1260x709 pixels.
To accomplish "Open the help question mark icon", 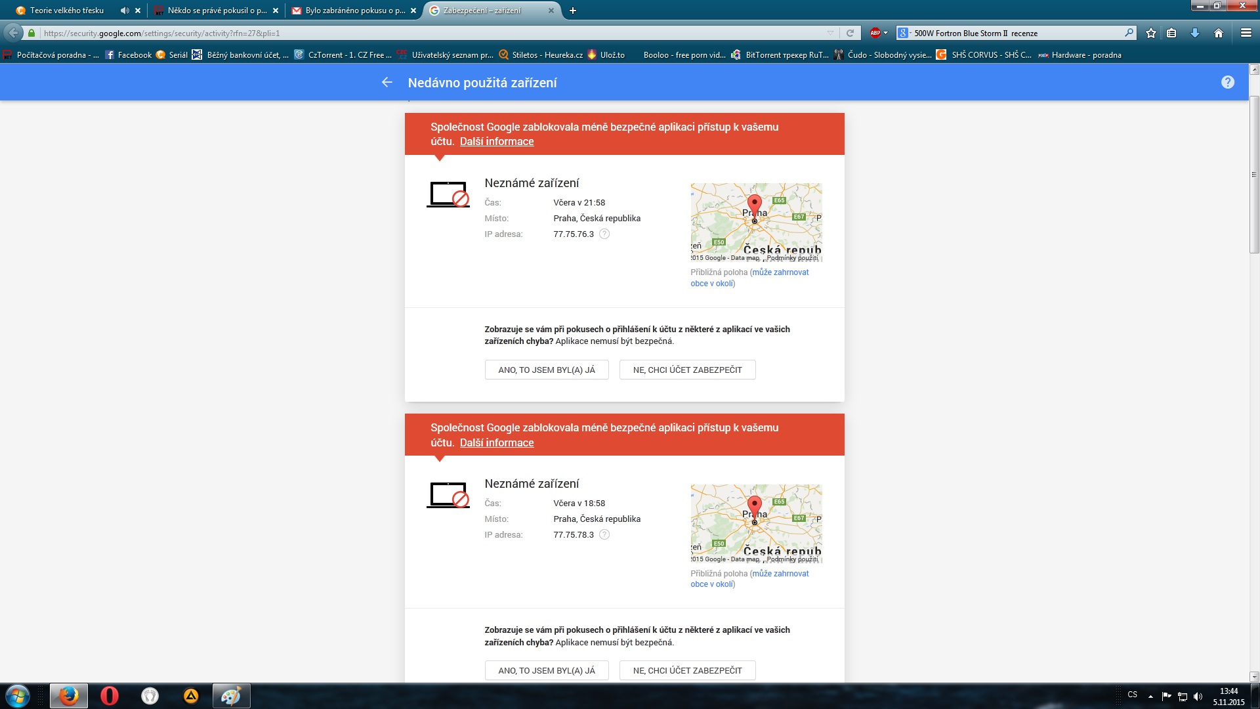I will (x=1227, y=82).
